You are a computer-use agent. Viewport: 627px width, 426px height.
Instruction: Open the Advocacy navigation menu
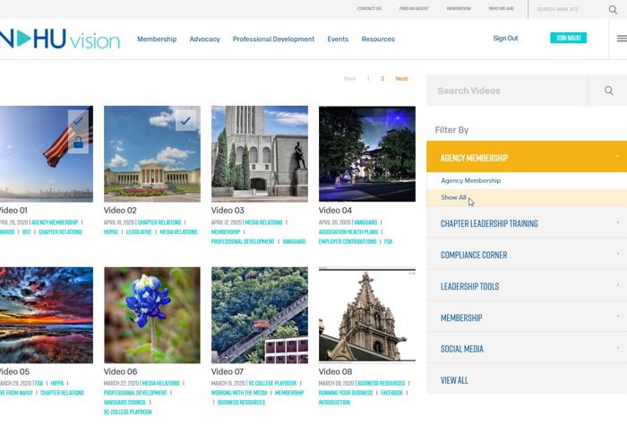(205, 39)
